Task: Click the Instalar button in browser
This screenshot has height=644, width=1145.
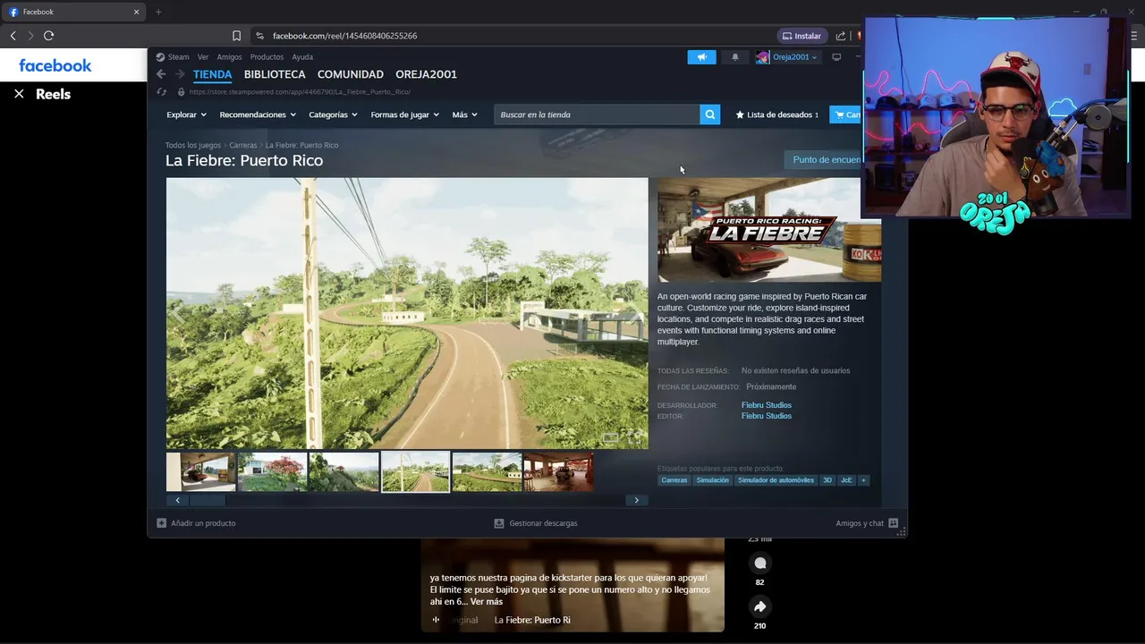Action: pos(801,36)
